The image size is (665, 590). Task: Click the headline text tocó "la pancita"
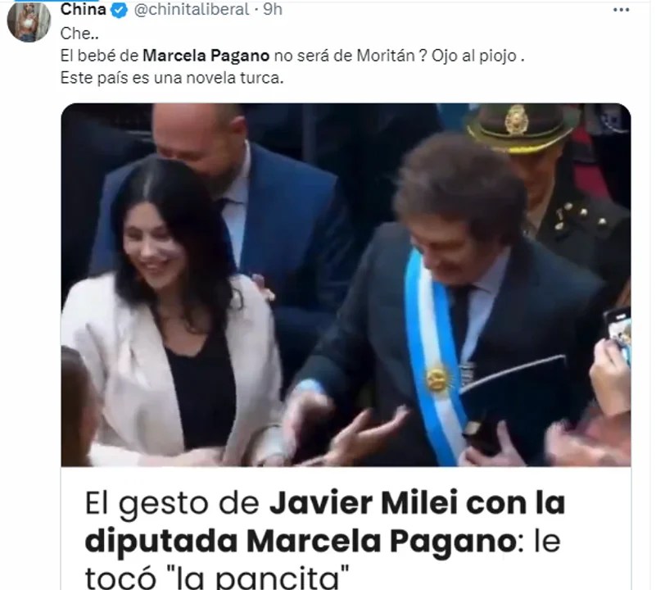[217, 577]
